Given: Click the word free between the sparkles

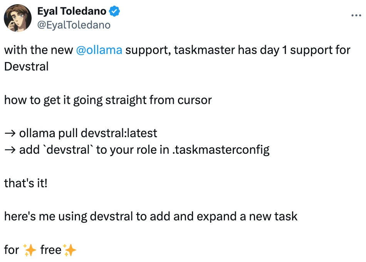Looking at the screenshot, I should click(50, 250).
